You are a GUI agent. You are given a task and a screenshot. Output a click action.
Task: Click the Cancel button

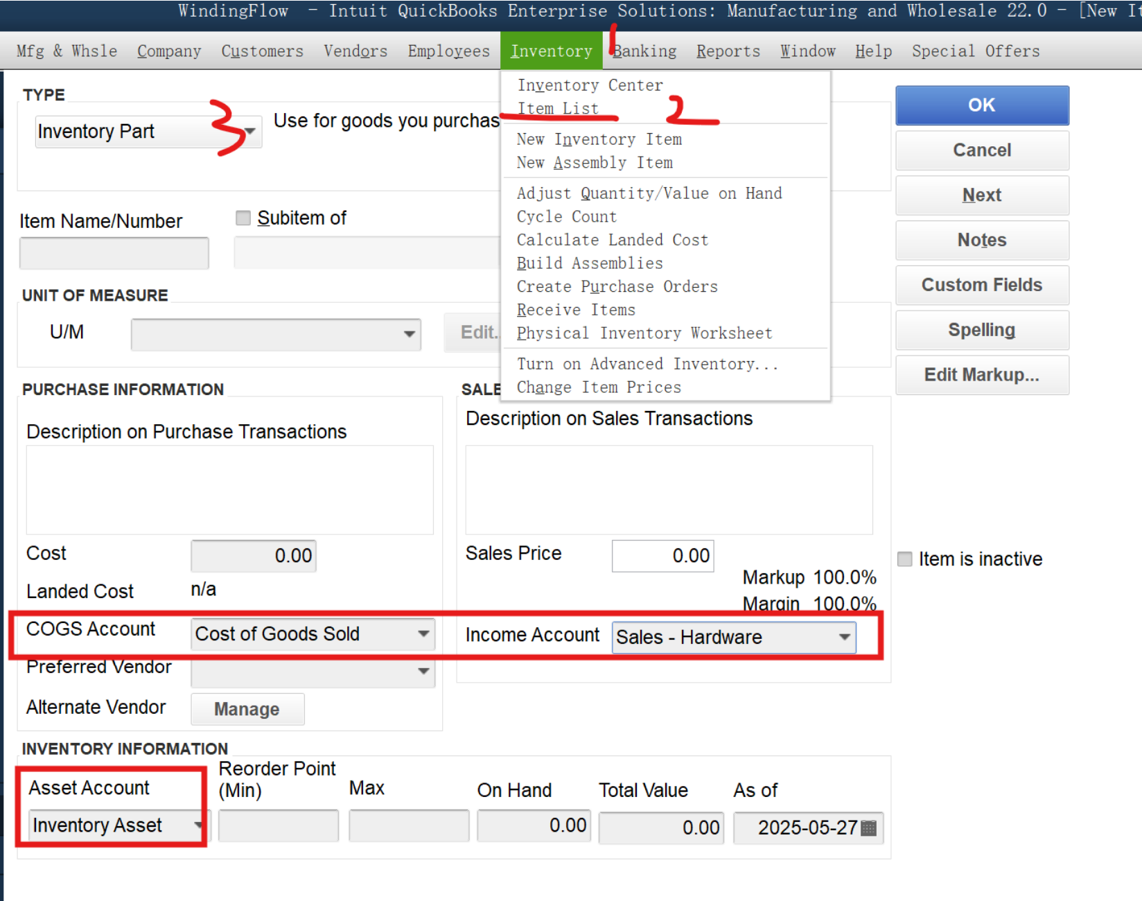(x=982, y=150)
